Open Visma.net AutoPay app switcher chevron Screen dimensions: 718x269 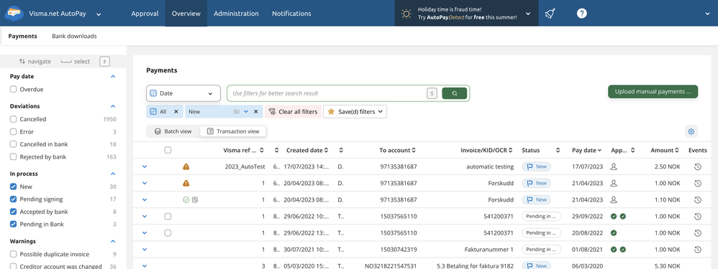pos(99,14)
